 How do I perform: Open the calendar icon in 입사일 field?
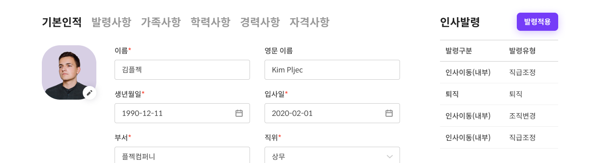point(389,113)
